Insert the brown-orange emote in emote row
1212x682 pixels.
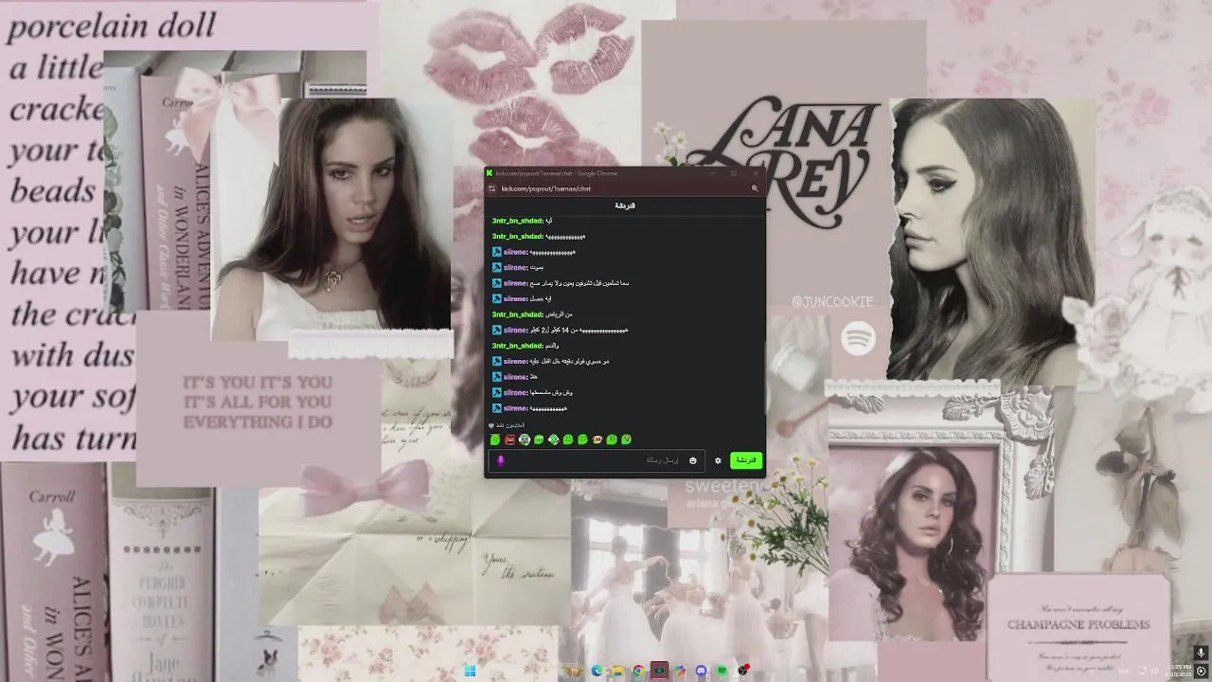coord(597,440)
